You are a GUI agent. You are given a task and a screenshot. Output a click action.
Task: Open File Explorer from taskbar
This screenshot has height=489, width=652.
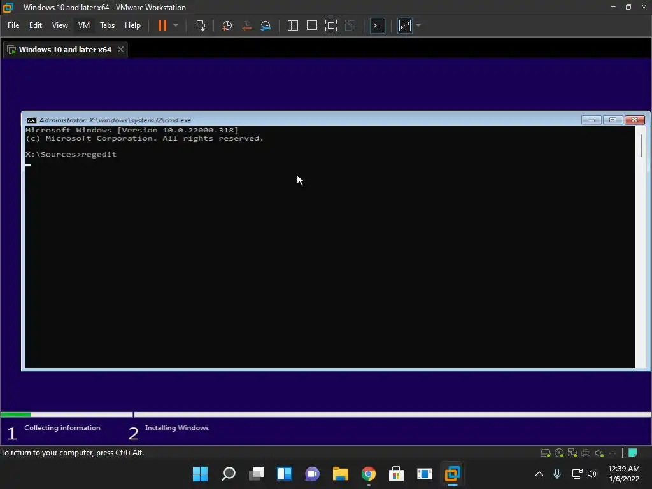(x=340, y=474)
